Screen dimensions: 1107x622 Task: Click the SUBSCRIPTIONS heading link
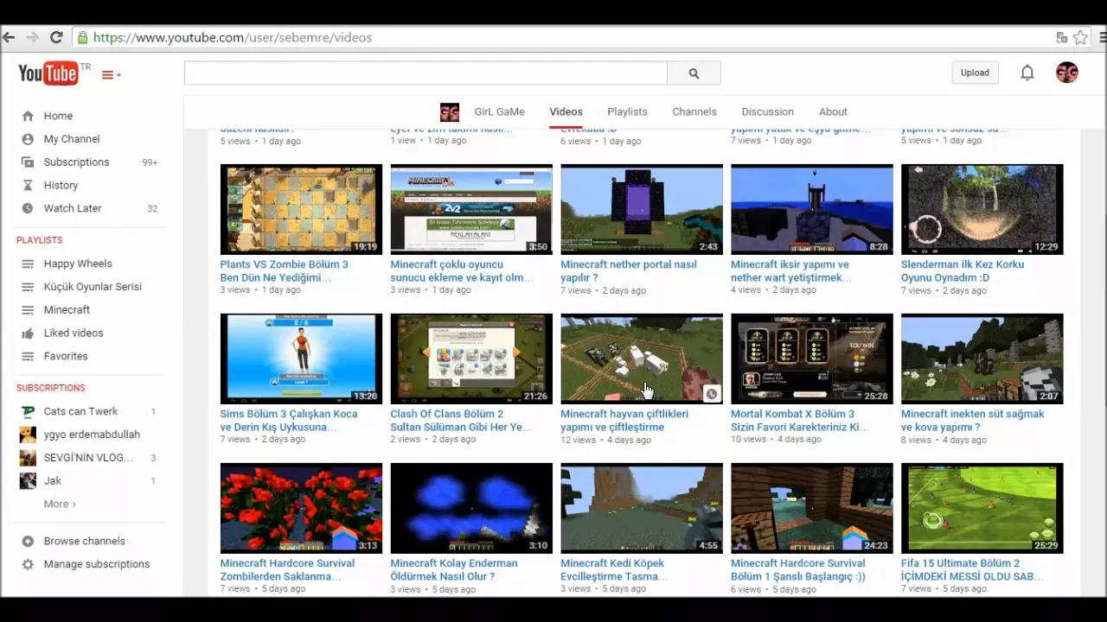(x=50, y=388)
